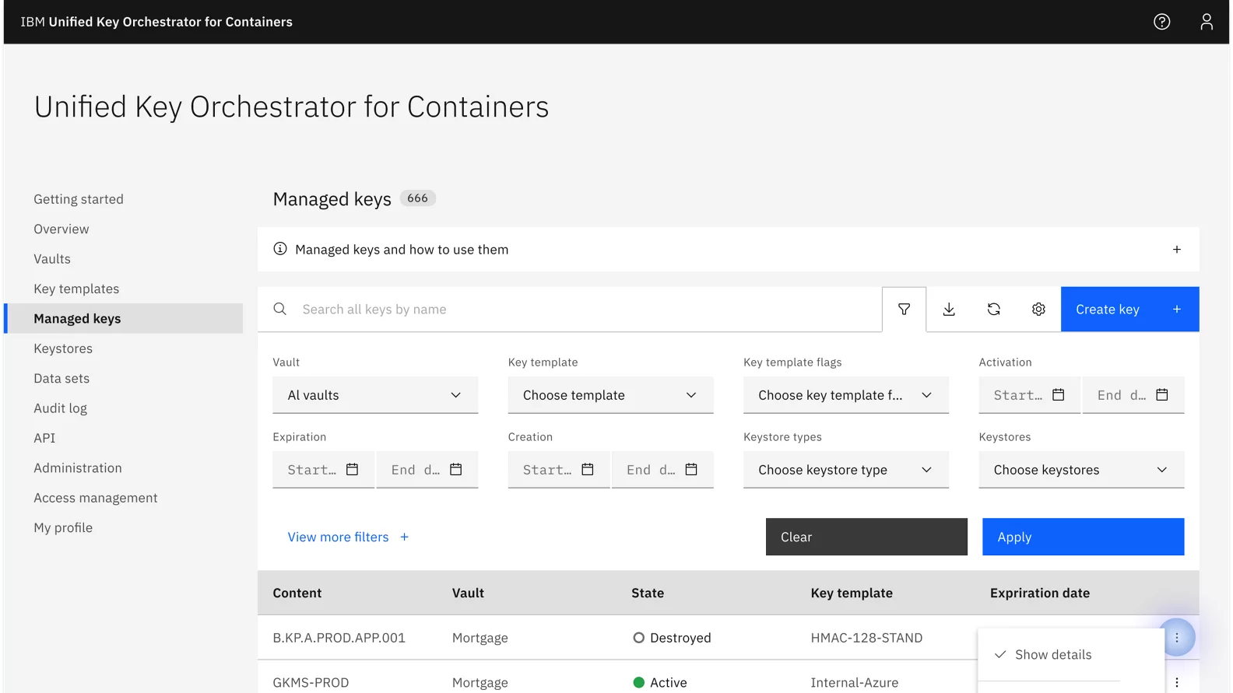Go to Getting started
Screen dimensions: 1233x693
coord(79,199)
